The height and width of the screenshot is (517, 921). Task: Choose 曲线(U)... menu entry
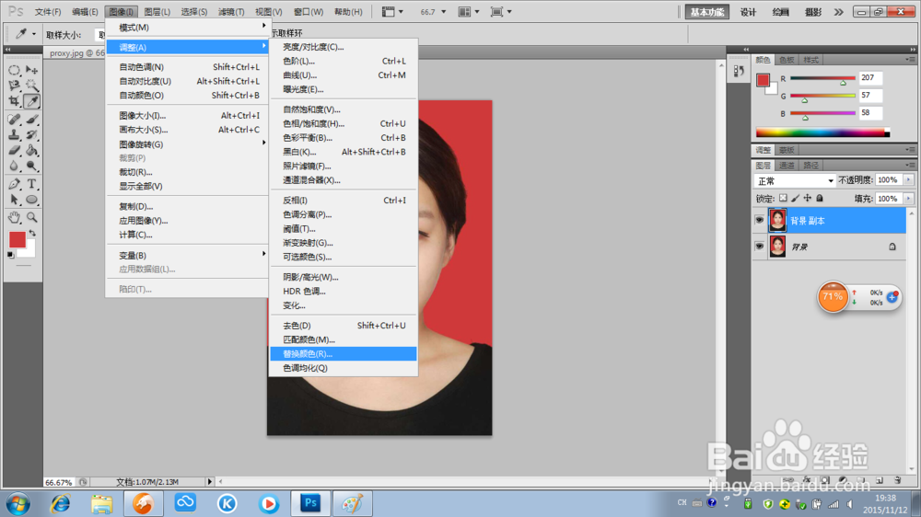coord(344,75)
